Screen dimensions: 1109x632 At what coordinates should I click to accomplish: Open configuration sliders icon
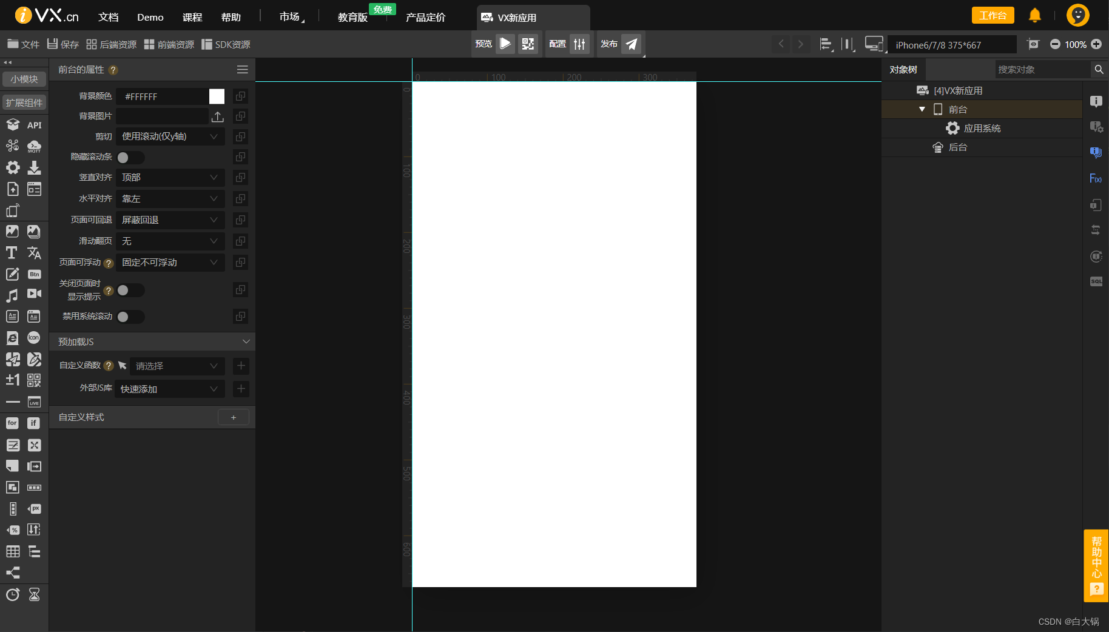point(579,44)
